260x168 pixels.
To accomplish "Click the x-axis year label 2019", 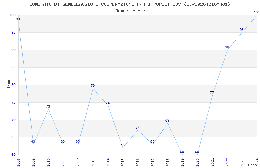I will [x=182, y=162].
